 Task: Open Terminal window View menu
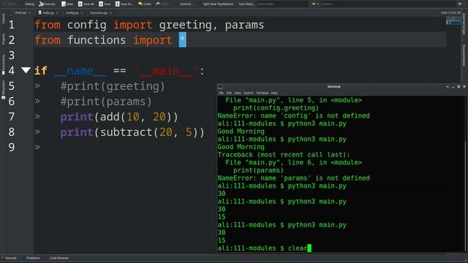click(238, 93)
